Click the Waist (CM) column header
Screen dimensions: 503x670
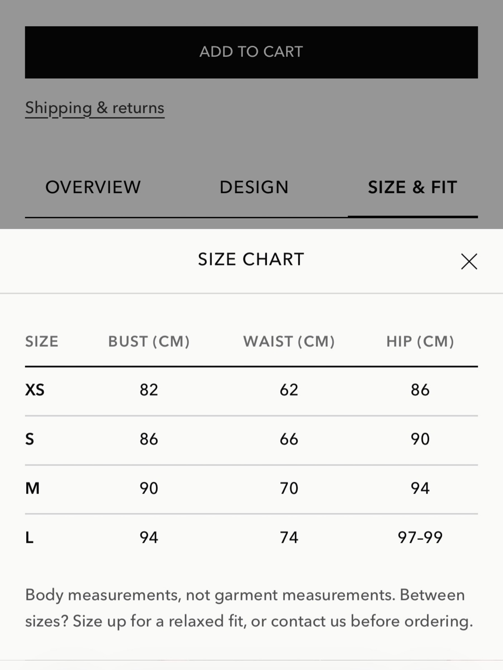coord(289,341)
